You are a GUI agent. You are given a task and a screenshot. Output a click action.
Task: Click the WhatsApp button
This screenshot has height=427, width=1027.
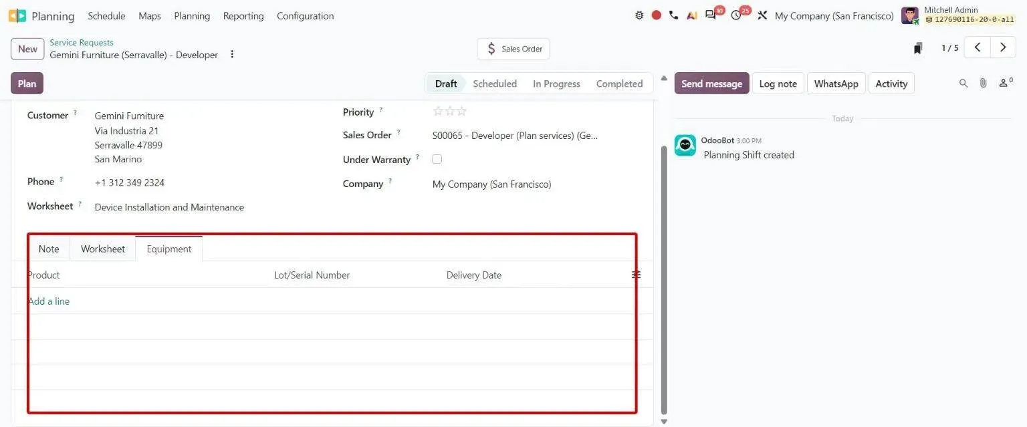click(x=836, y=84)
